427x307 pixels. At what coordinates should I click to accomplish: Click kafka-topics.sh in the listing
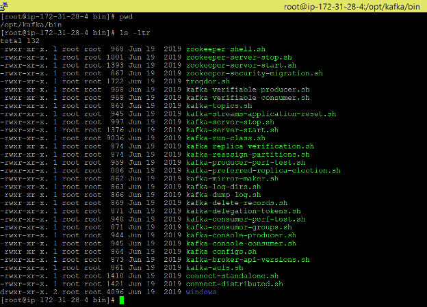click(x=219, y=106)
